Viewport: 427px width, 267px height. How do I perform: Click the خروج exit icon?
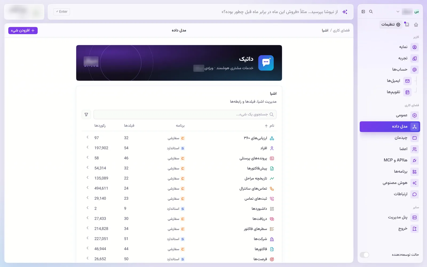click(x=414, y=229)
